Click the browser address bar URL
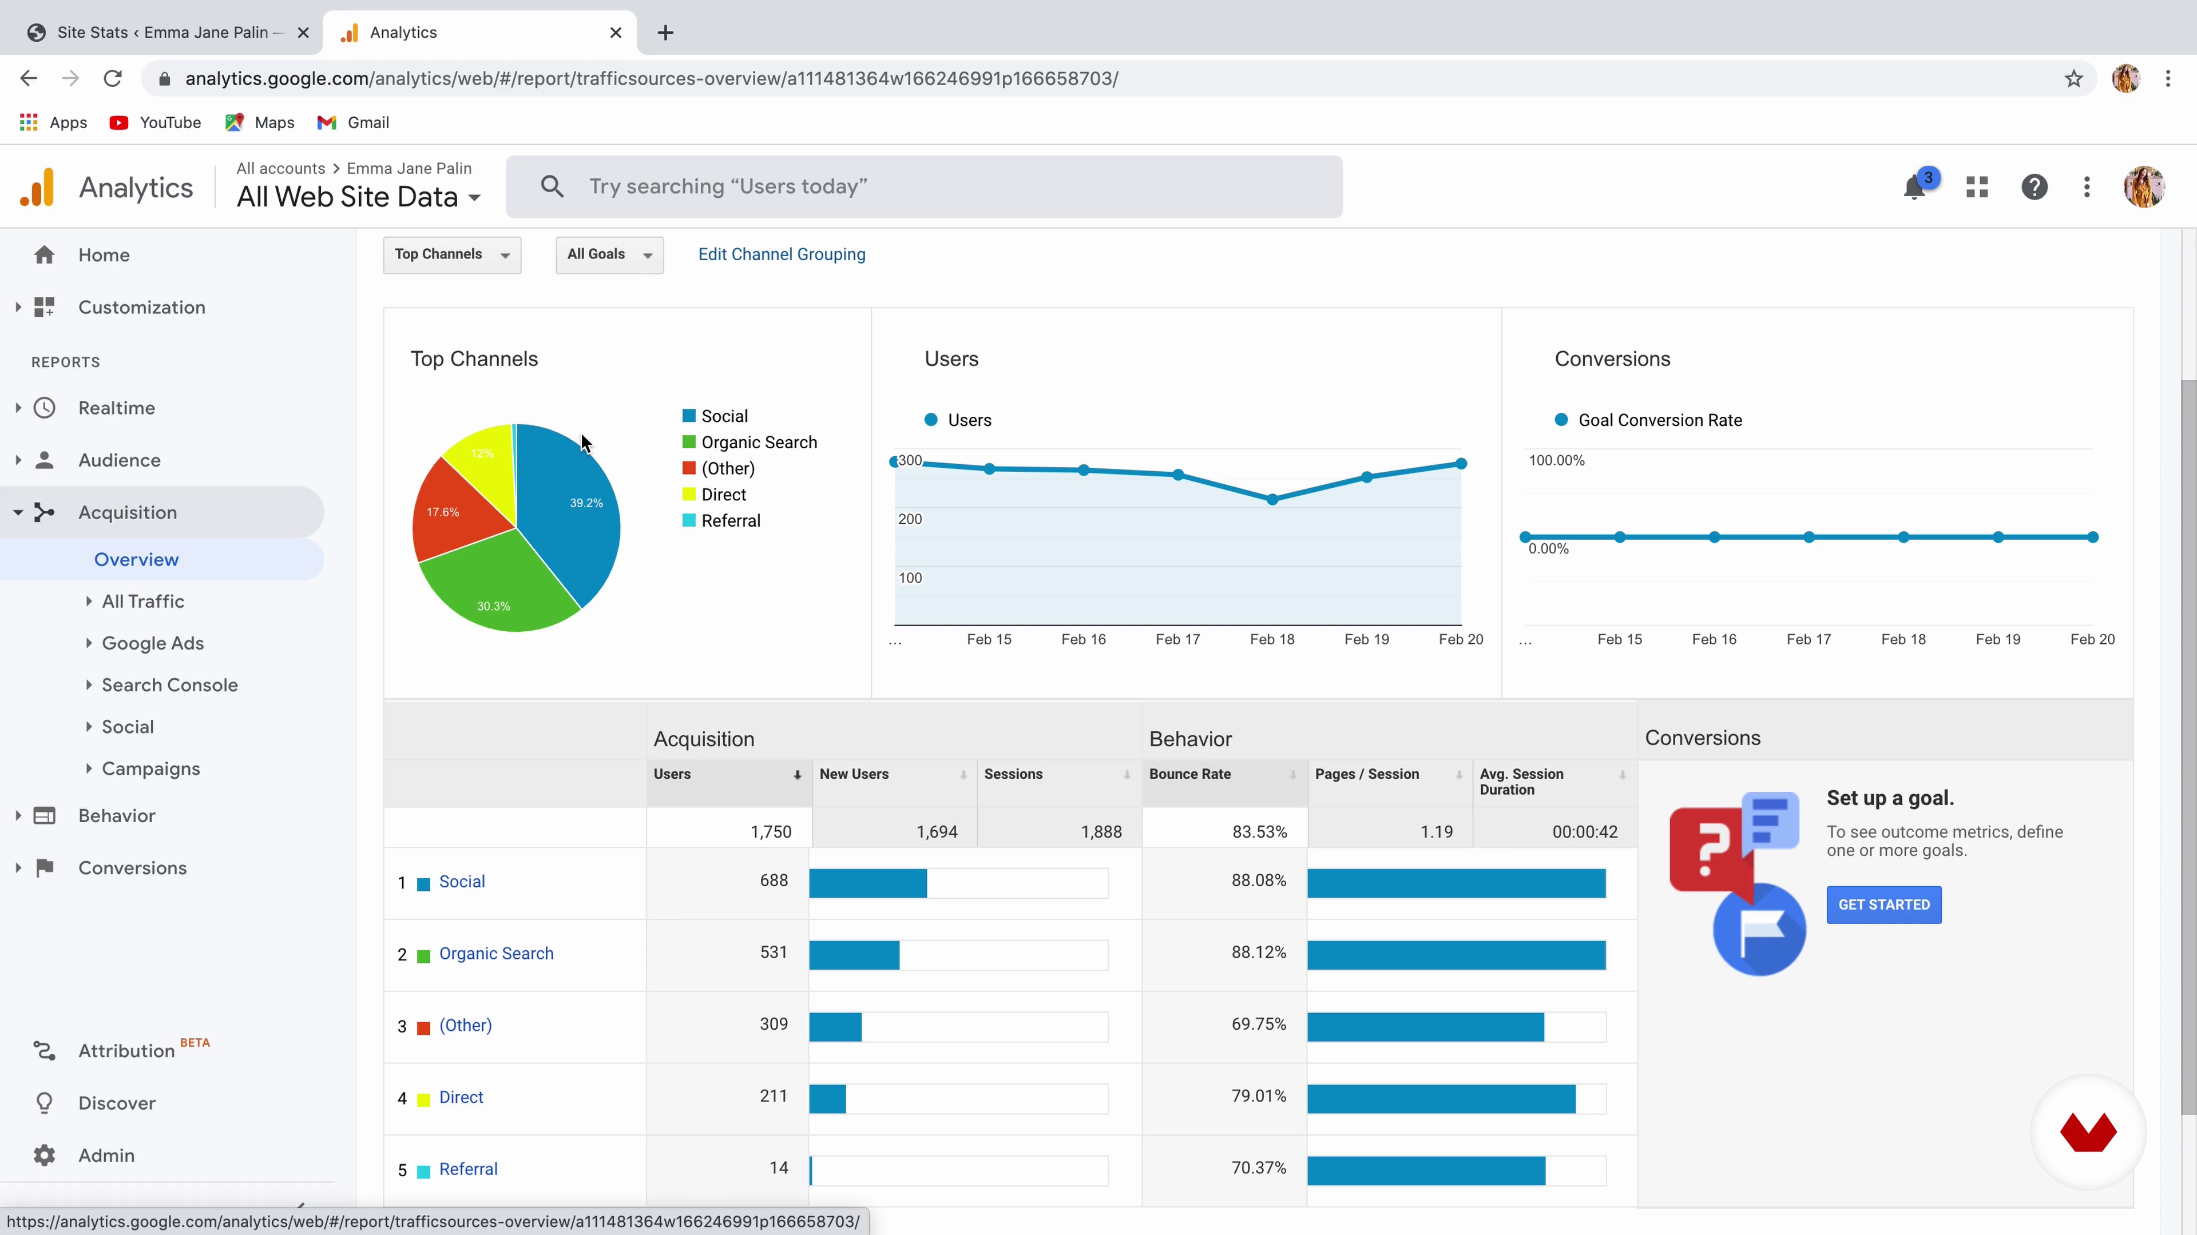The width and height of the screenshot is (2197, 1235). (x=652, y=78)
